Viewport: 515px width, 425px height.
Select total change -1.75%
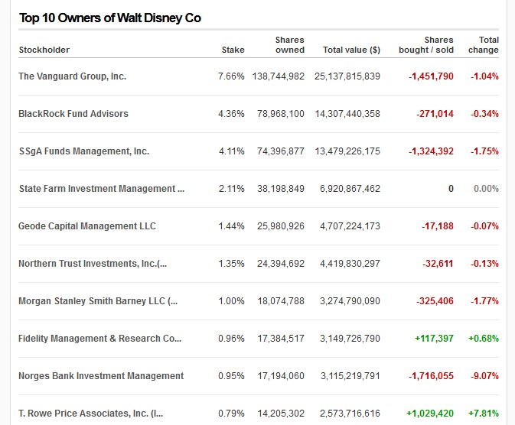click(484, 151)
